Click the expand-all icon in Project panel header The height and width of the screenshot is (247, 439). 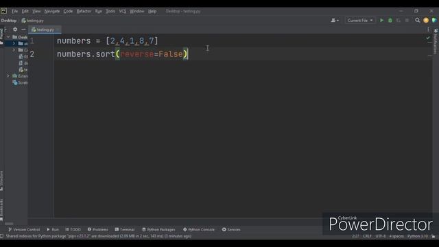tap(5, 30)
